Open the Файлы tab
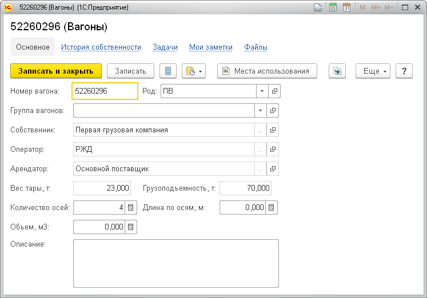Screen dimensions: 427x298 click(x=256, y=47)
